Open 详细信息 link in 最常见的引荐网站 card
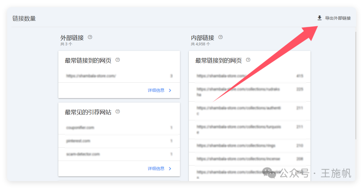The image size is (363, 188). [x=156, y=168]
